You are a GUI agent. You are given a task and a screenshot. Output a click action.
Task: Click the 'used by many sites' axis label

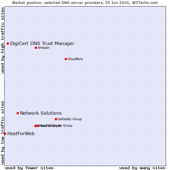[x=142, y=168]
